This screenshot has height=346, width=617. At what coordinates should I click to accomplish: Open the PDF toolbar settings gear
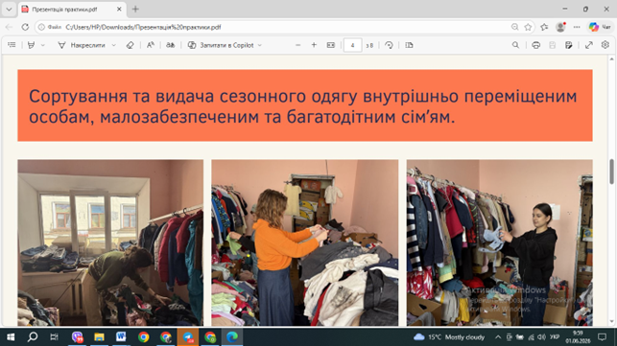click(605, 45)
